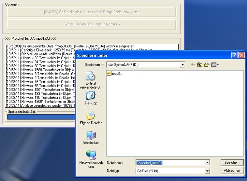Open the Dateiname history dropdown arrow
The image size is (247, 181).
[207, 162]
